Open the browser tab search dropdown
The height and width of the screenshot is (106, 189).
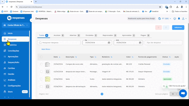[x=2, y=2]
